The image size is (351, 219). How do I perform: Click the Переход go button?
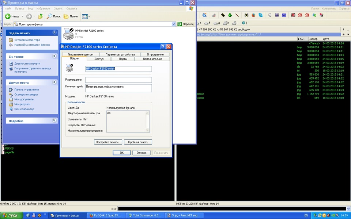click(186, 24)
